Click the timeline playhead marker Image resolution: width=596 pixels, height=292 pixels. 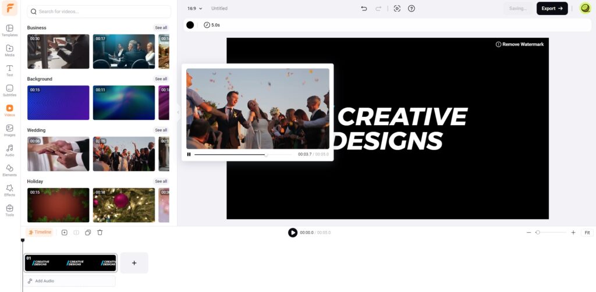(23, 240)
